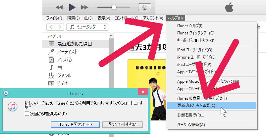Viewport: 266px width, 137px height.
Task: Close the iTunes update dialog
Action: (143, 92)
